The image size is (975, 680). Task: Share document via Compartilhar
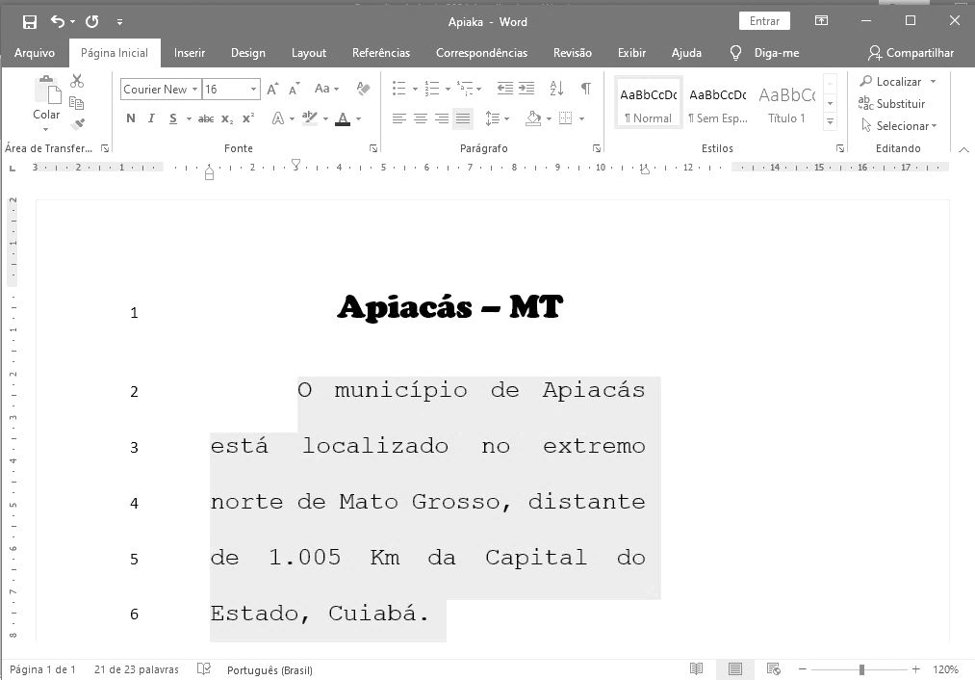(911, 53)
